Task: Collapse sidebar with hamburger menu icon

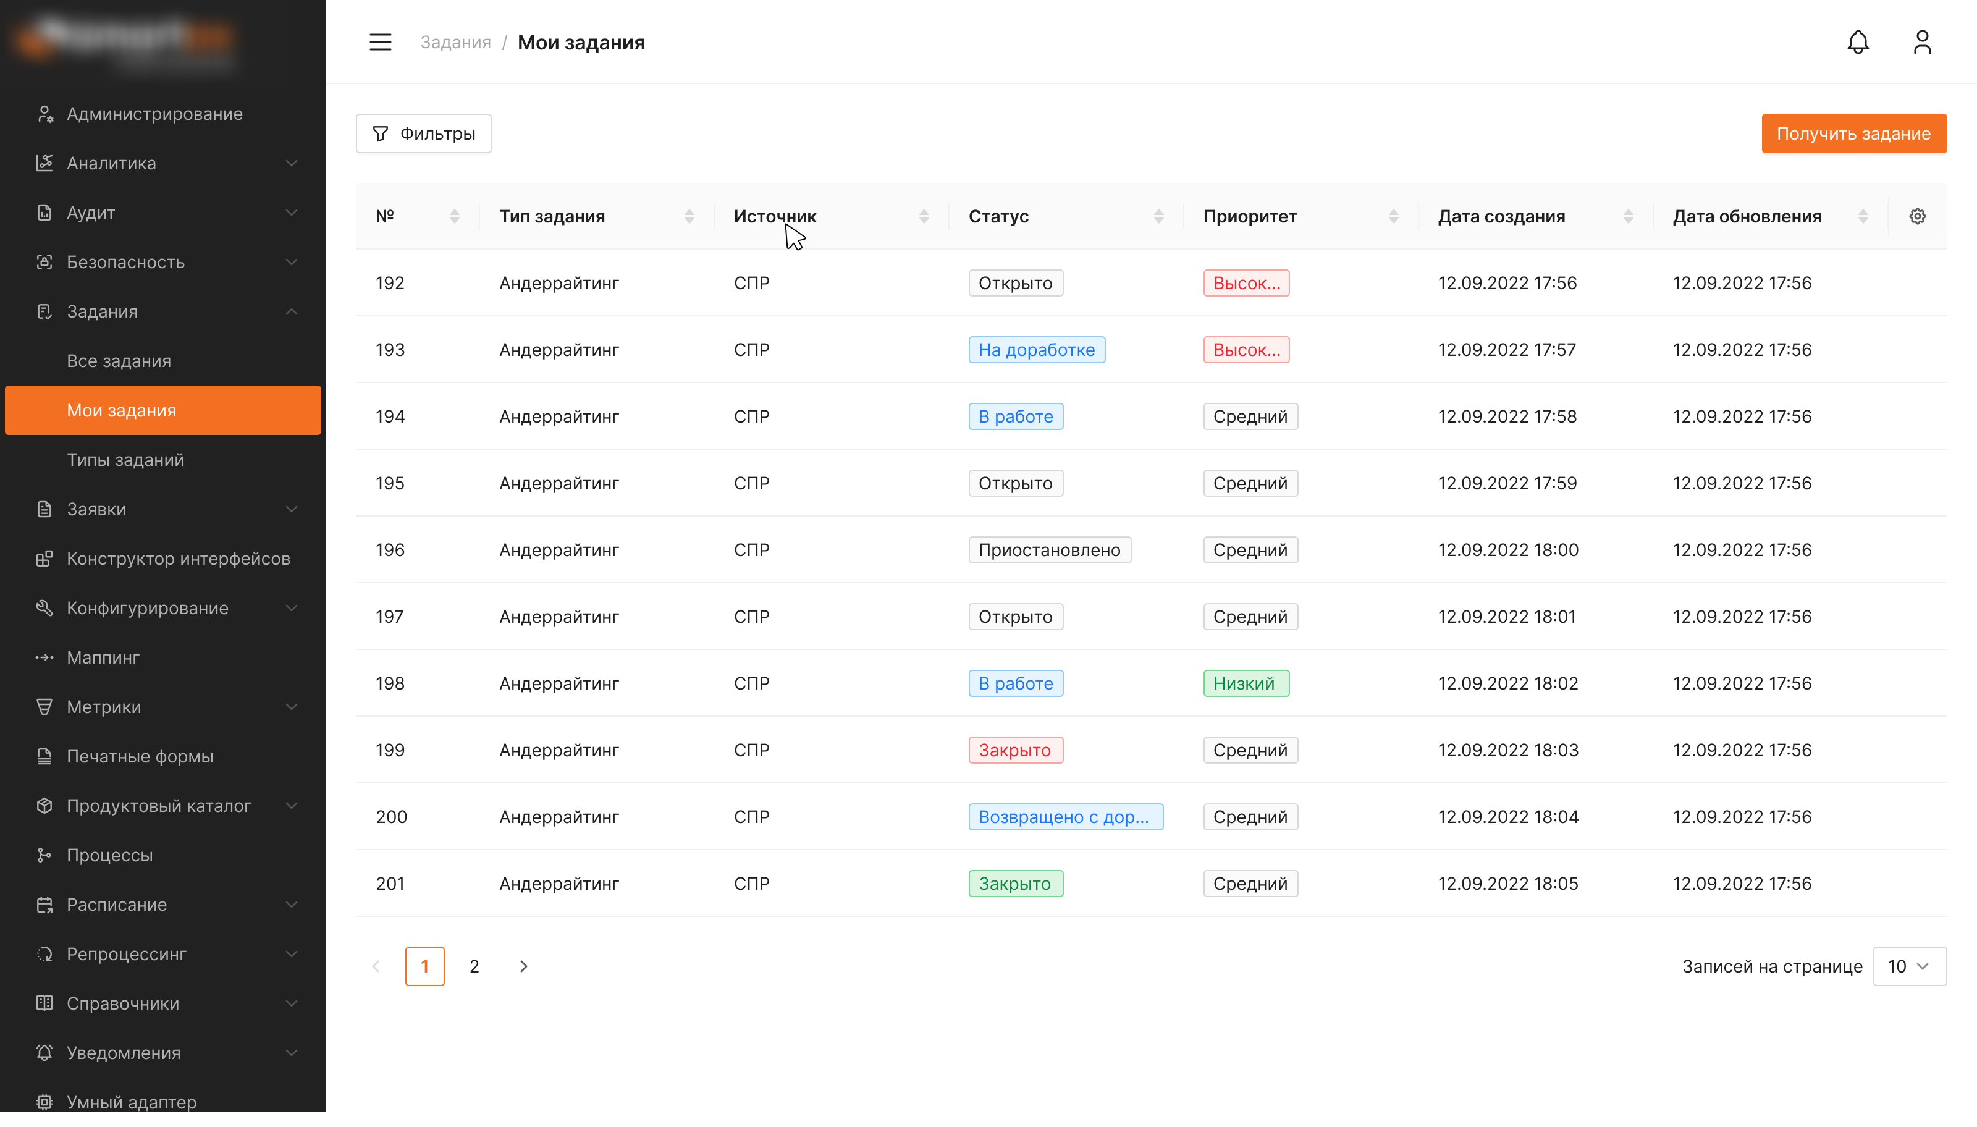Action: (x=380, y=42)
